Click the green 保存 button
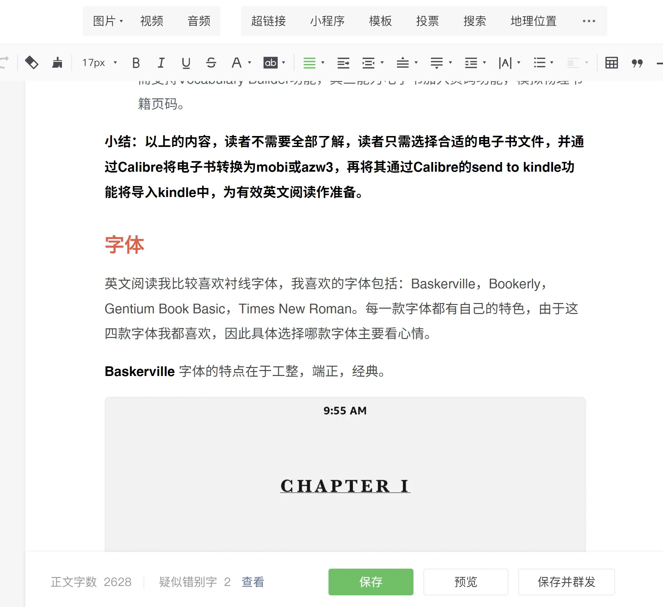This screenshot has width=663, height=607. (371, 582)
